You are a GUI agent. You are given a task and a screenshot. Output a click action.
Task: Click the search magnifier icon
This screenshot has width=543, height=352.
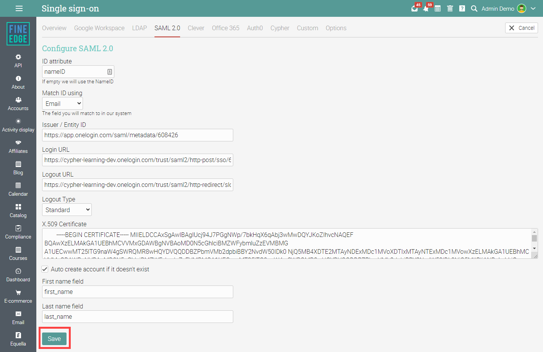pos(474,8)
